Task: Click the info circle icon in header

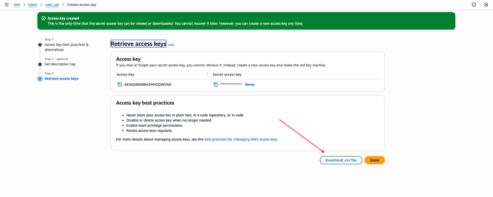Action: 474,5
